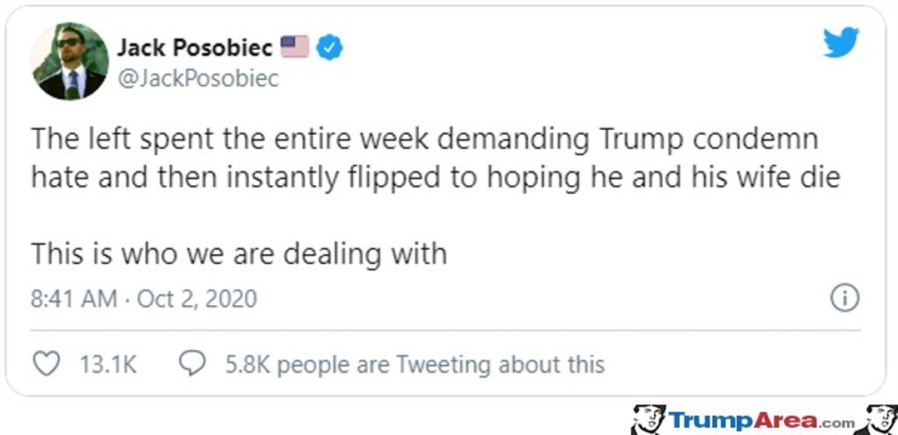Click the line "This is who we are dealing with"
The width and height of the screenshot is (898, 435).
pos(239,253)
